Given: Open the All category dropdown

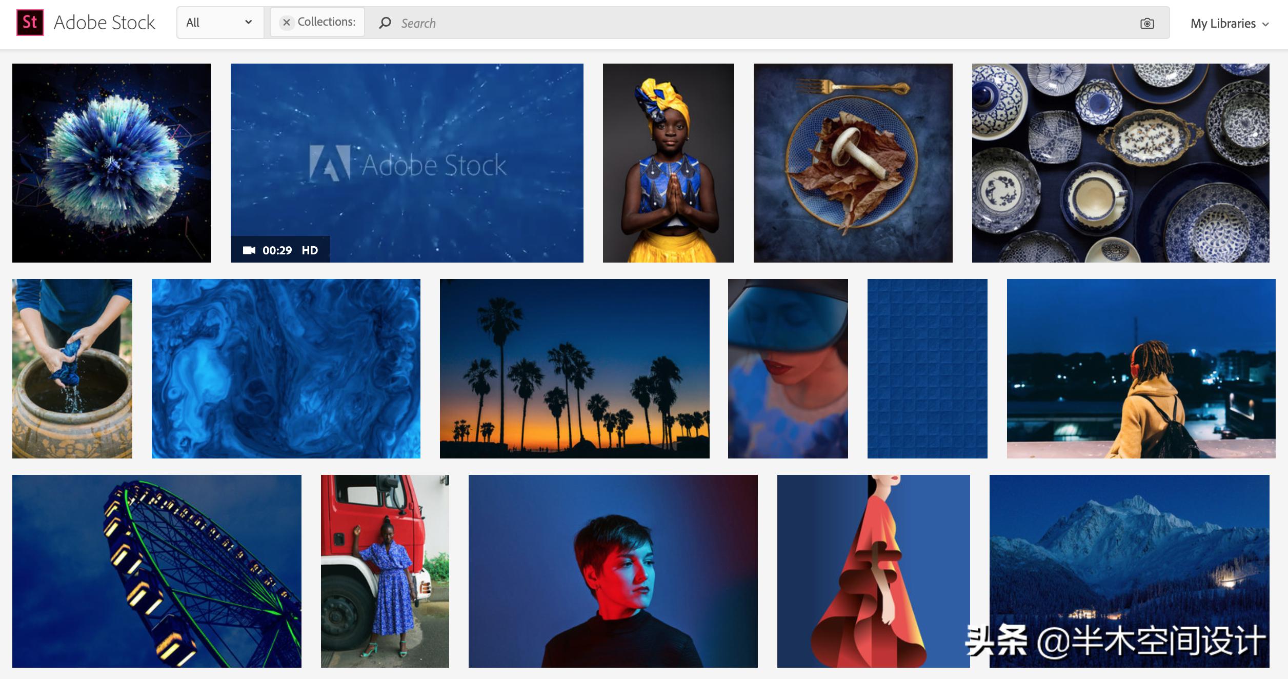Looking at the screenshot, I should pos(219,23).
